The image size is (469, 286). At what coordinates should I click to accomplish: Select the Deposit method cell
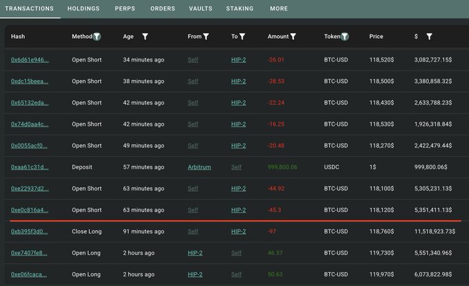pos(82,167)
